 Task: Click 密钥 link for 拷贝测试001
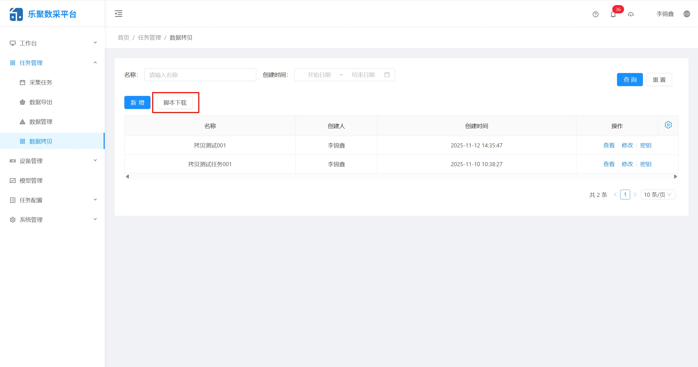click(646, 145)
